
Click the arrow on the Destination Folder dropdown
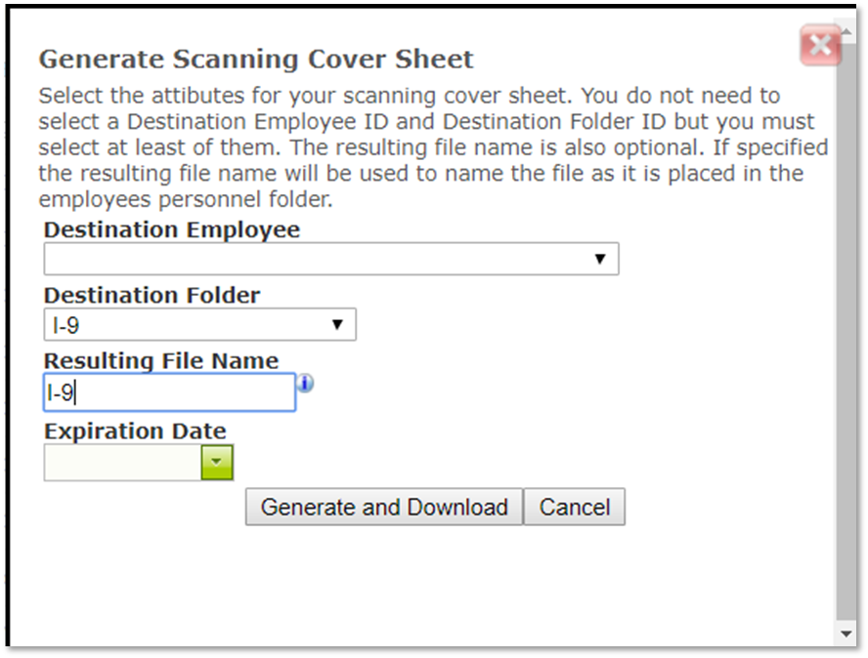point(337,324)
